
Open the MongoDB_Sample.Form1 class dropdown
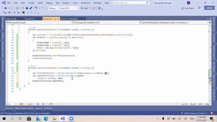tap(107, 22)
